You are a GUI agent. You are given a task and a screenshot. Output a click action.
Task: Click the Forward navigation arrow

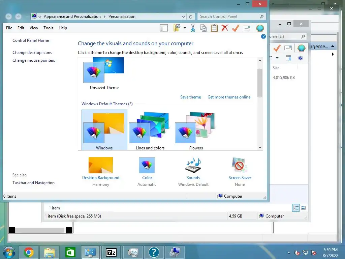click(18, 17)
